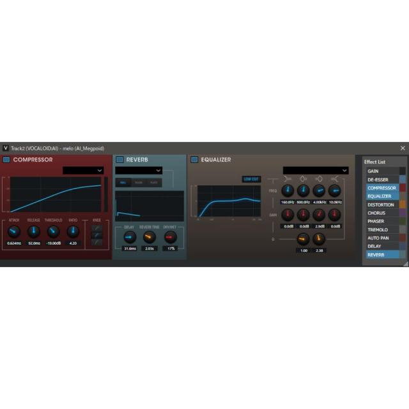
Task: Click the Ratio value 4.20
Action: tap(73, 243)
